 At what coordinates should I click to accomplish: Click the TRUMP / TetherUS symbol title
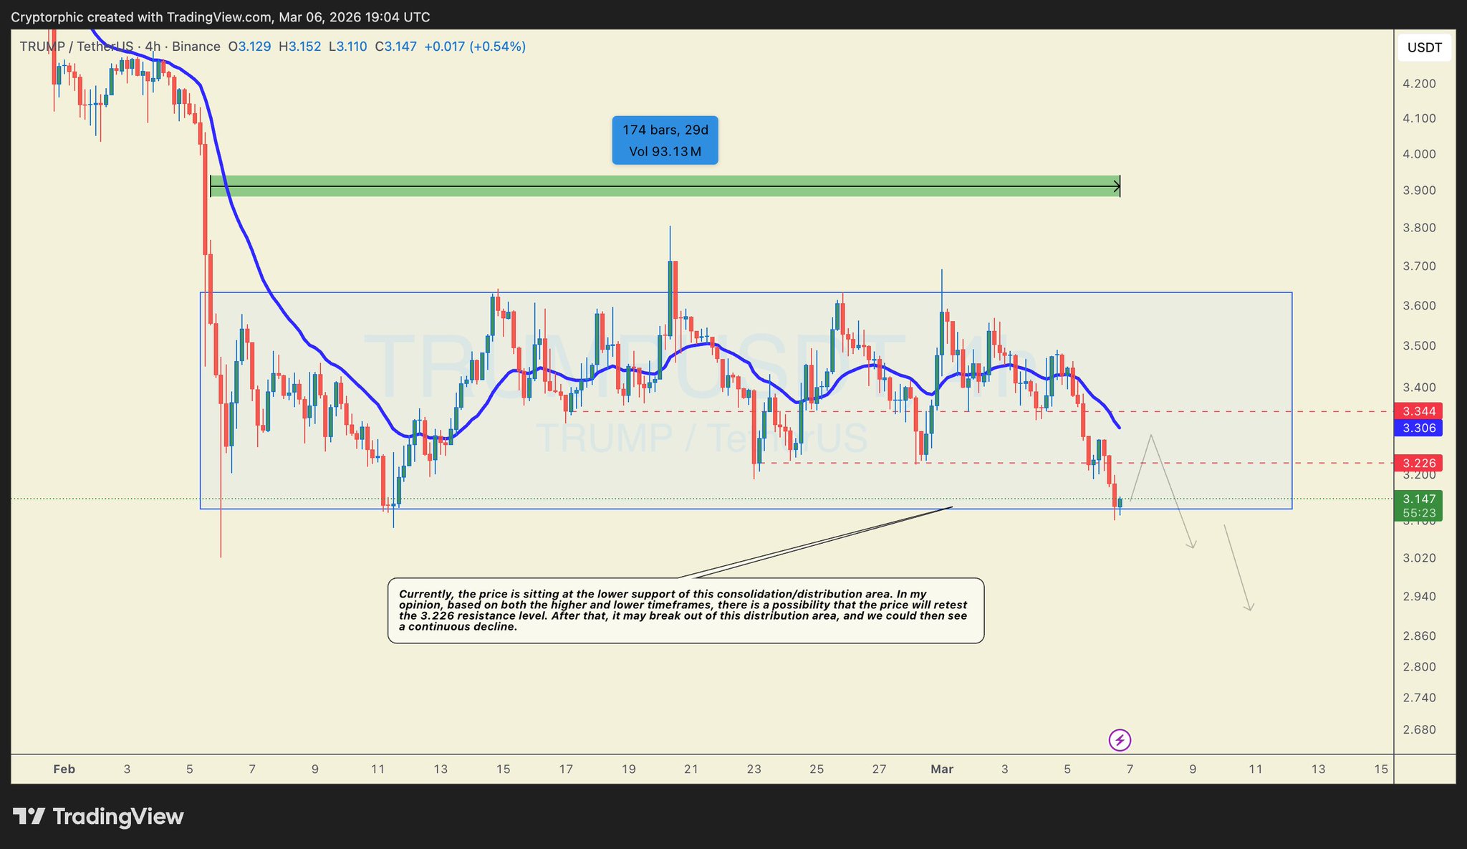pyautogui.click(x=76, y=47)
